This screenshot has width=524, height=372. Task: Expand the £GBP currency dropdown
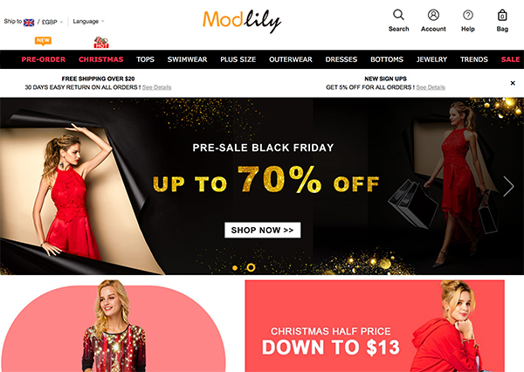coord(52,22)
